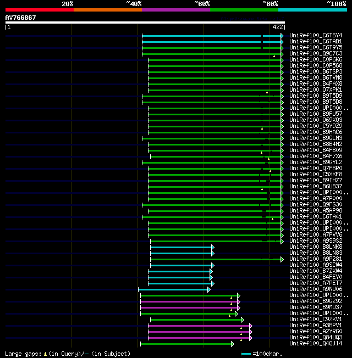The height and width of the screenshot is (358, 352).
Task: Click the yellow gap marker below UniRef100_C6TA41 bar
Action: click(x=272, y=219)
